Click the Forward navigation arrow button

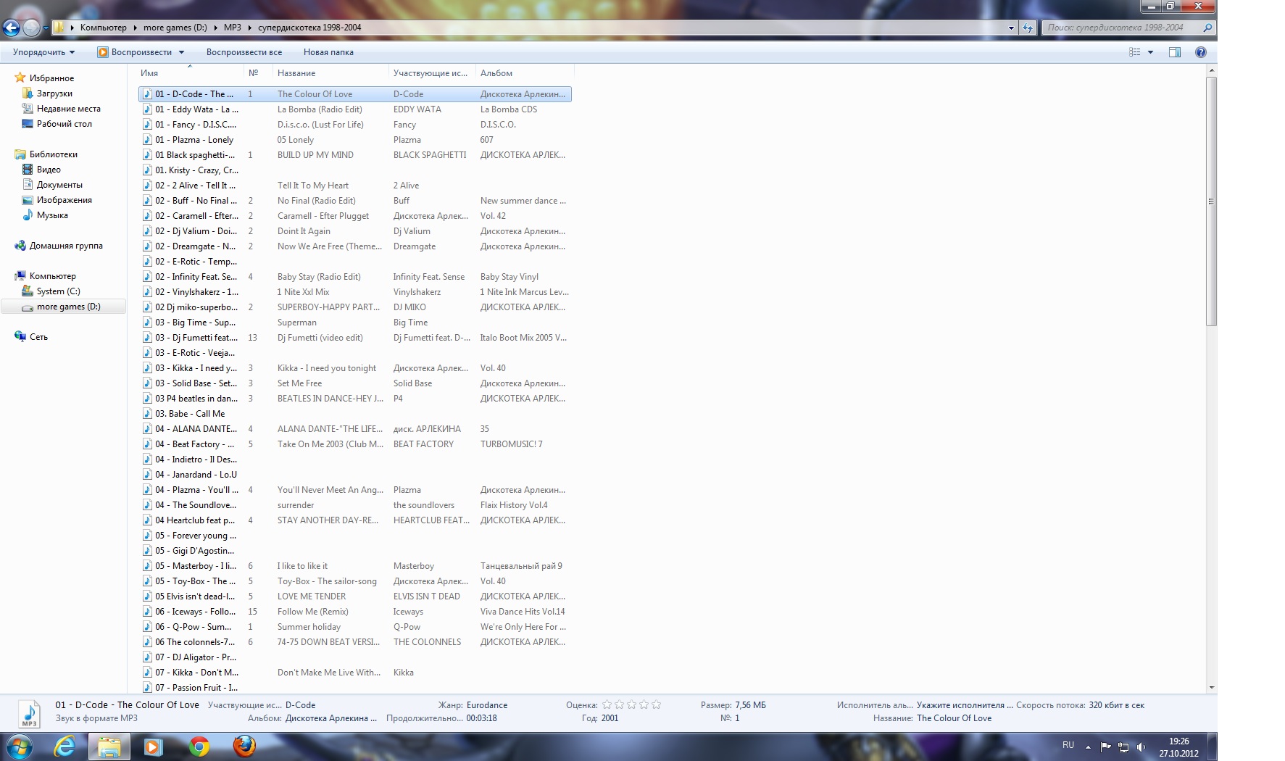click(x=31, y=28)
